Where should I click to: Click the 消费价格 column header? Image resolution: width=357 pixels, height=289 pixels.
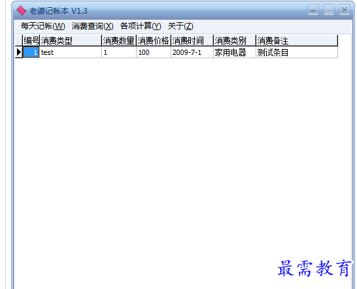(154, 41)
